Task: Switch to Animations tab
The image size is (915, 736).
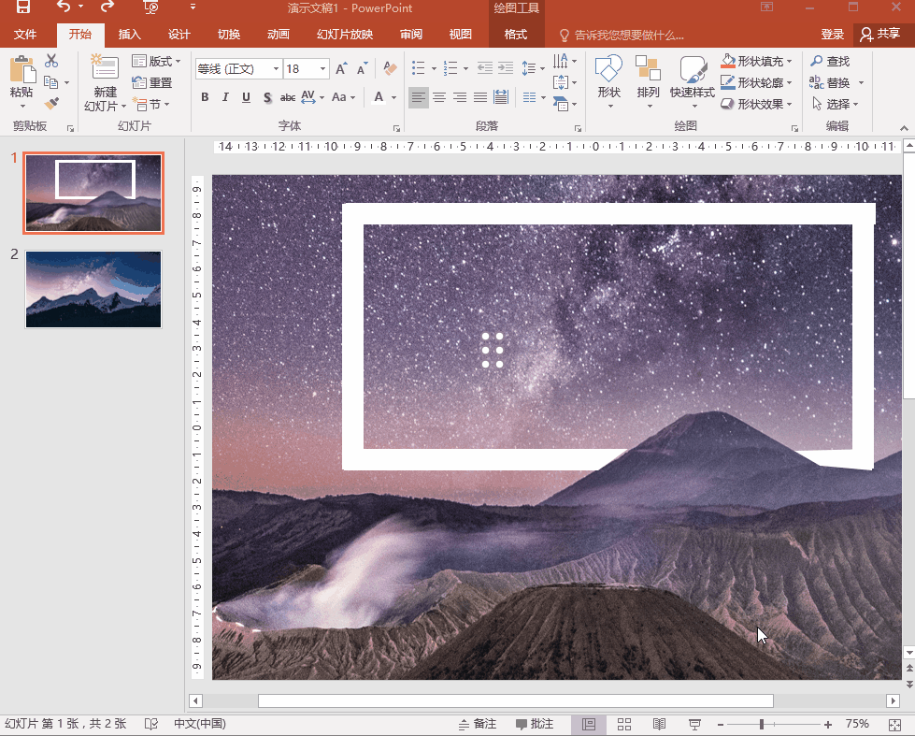Action: (279, 35)
